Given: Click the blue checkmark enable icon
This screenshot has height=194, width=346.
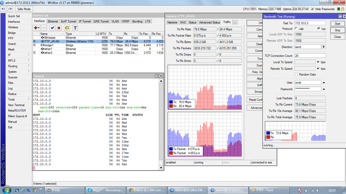Looking at the screenshot, I should point(52,28).
